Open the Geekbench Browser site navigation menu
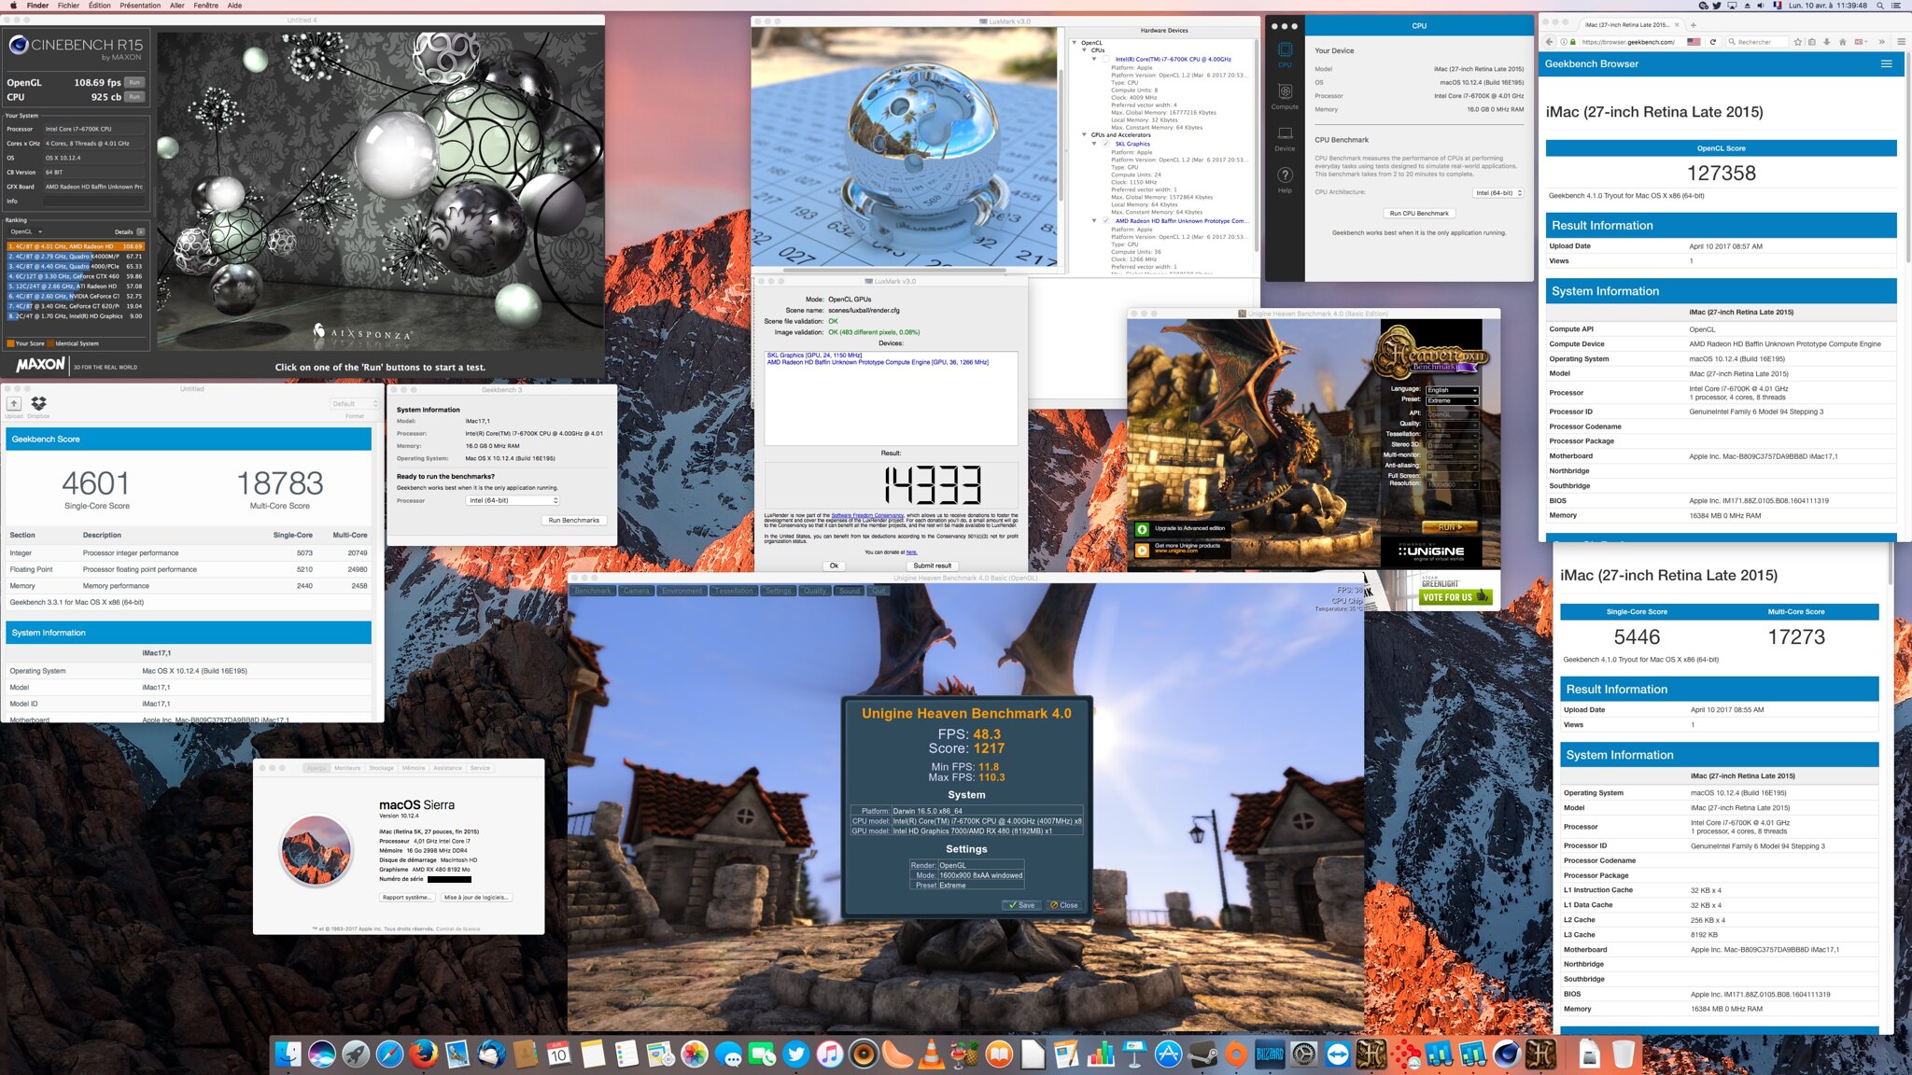1912x1075 pixels. 1886,63
